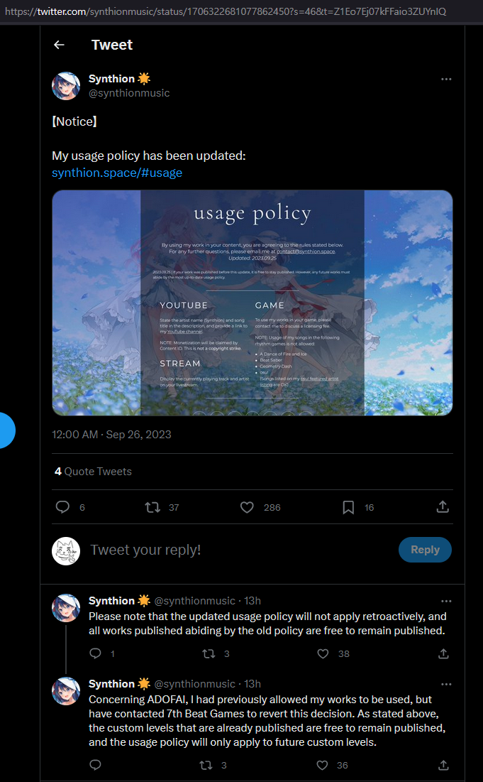Click the back arrow icon

tap(59, 45)
